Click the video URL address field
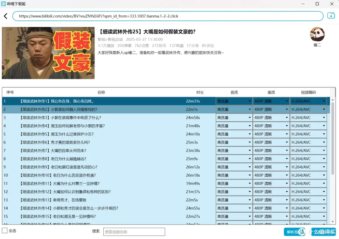The image size is (339, 239). click(x=168, y=16)
